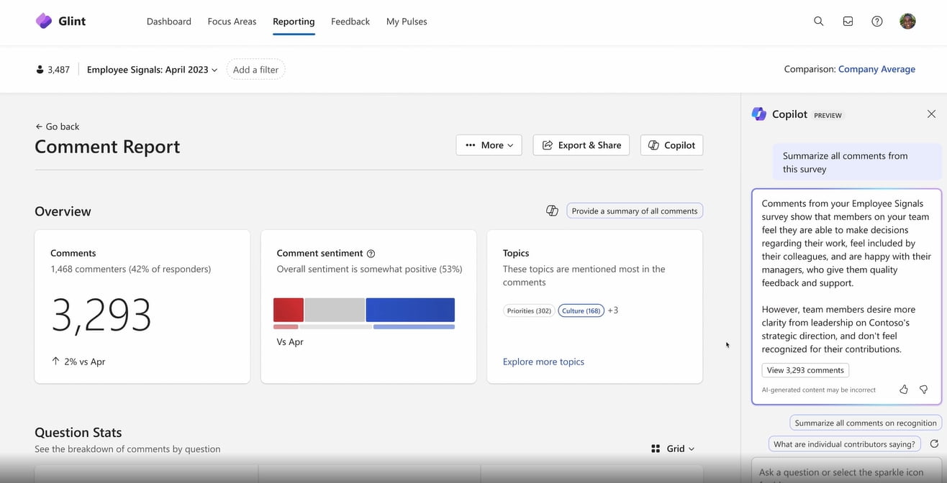Switch to the Focus Areas tab

tap(232, 22)
